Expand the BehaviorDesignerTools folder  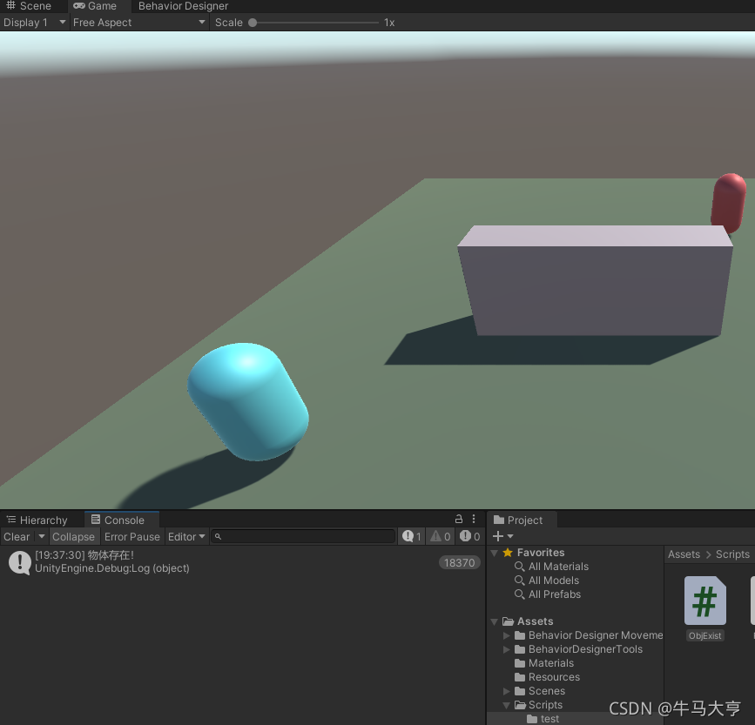[507, 649]
